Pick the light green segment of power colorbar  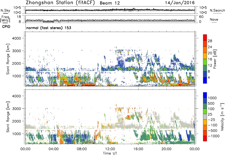click(205, 62)
